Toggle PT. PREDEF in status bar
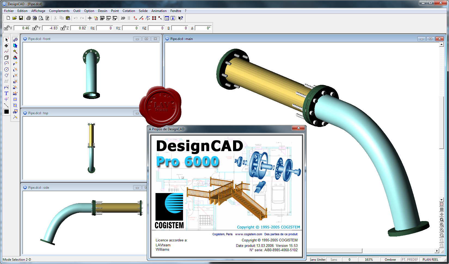Image resolution: width=449 pixels, height=264 pixels. point(410,260)
